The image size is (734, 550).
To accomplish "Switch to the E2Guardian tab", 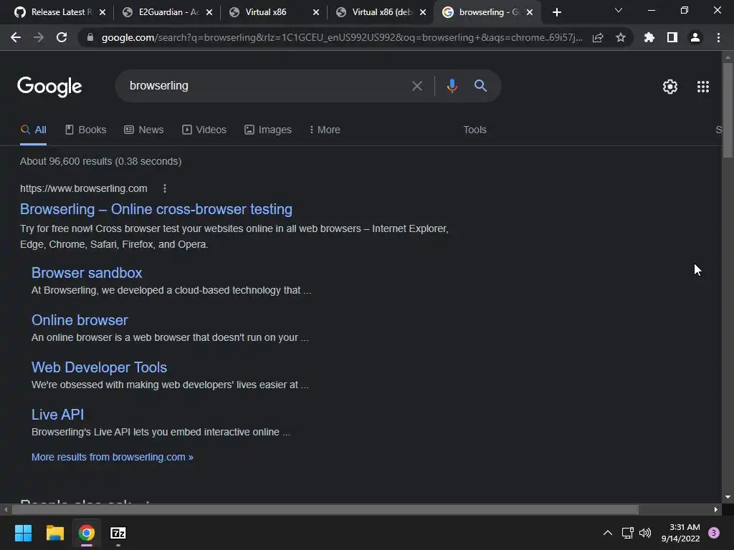I will (x=168, y=12).
